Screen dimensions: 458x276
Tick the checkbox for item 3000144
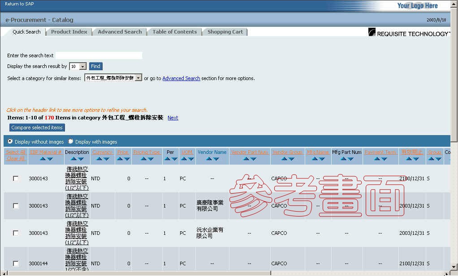(x=16, y=263)
